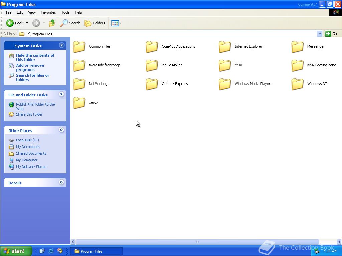Open the Views dropdown button

116,23
